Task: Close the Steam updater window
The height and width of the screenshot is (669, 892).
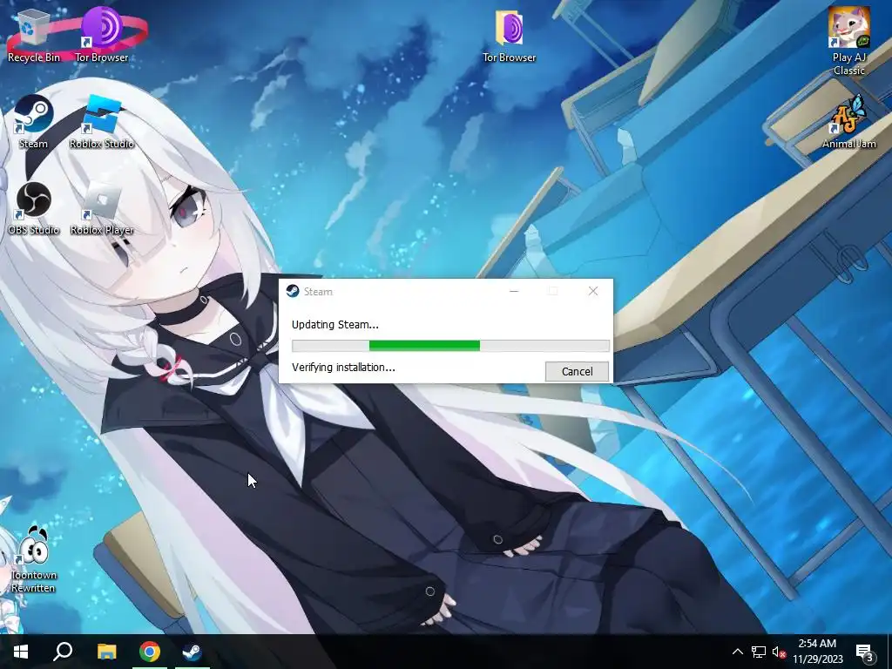Action: pyautogui.click(x=592, y=291)
